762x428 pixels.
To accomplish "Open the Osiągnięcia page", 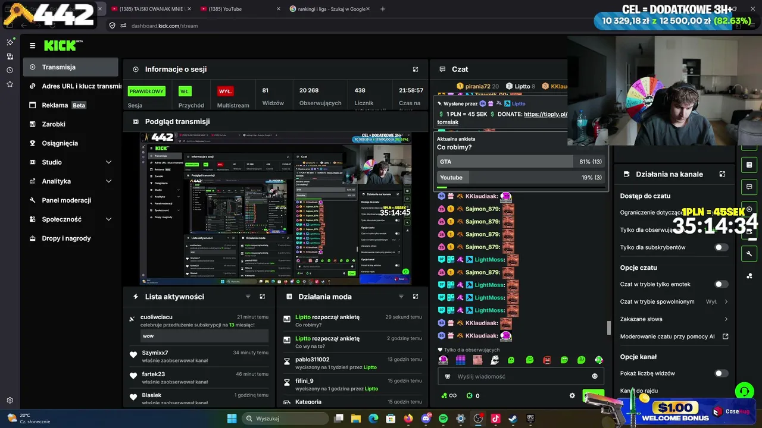I will pos(71,143).
